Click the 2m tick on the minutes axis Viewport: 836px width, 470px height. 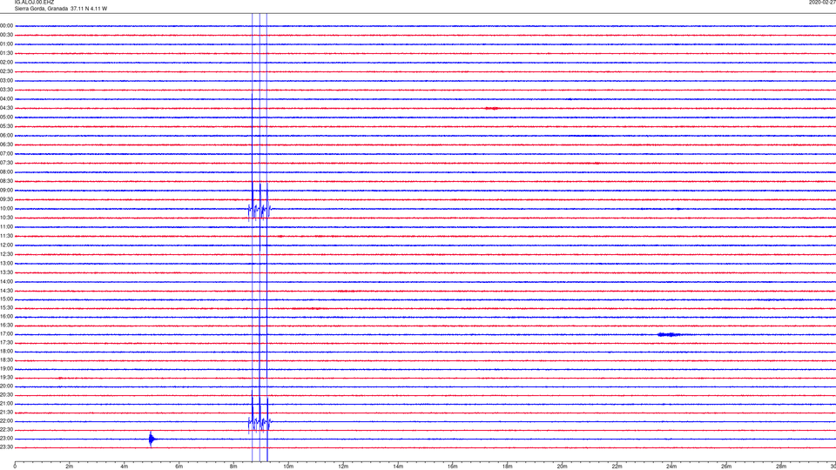70,467
